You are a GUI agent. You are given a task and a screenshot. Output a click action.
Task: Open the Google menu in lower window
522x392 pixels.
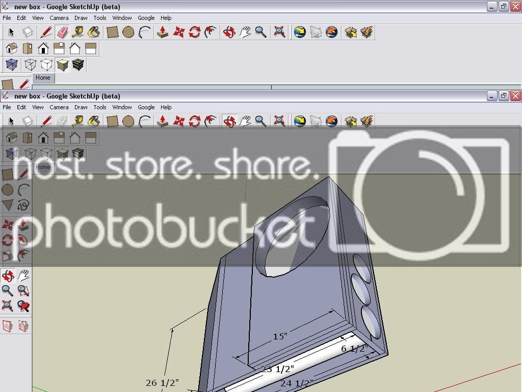pyautogui.click(x=146, y=107)
